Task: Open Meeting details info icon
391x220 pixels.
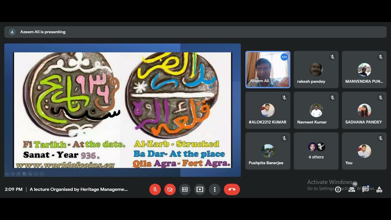Action: [x=338, y=189]
